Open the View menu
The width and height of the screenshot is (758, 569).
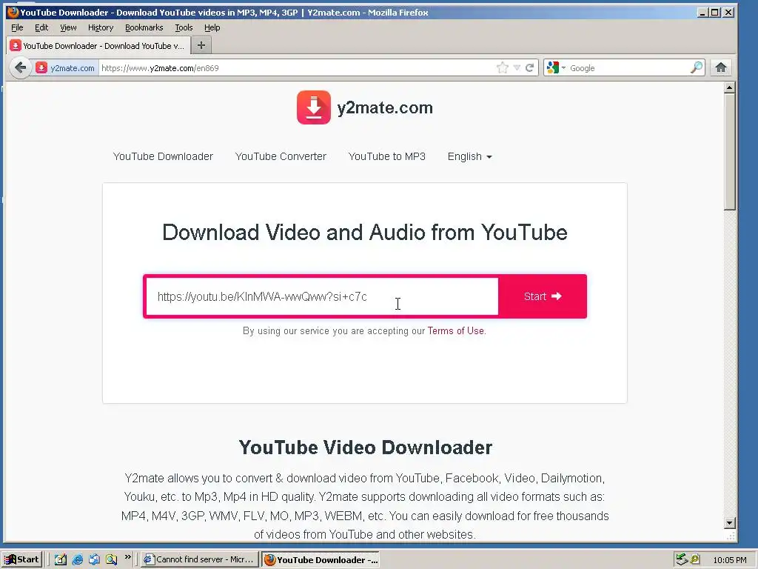pos(68,27)
